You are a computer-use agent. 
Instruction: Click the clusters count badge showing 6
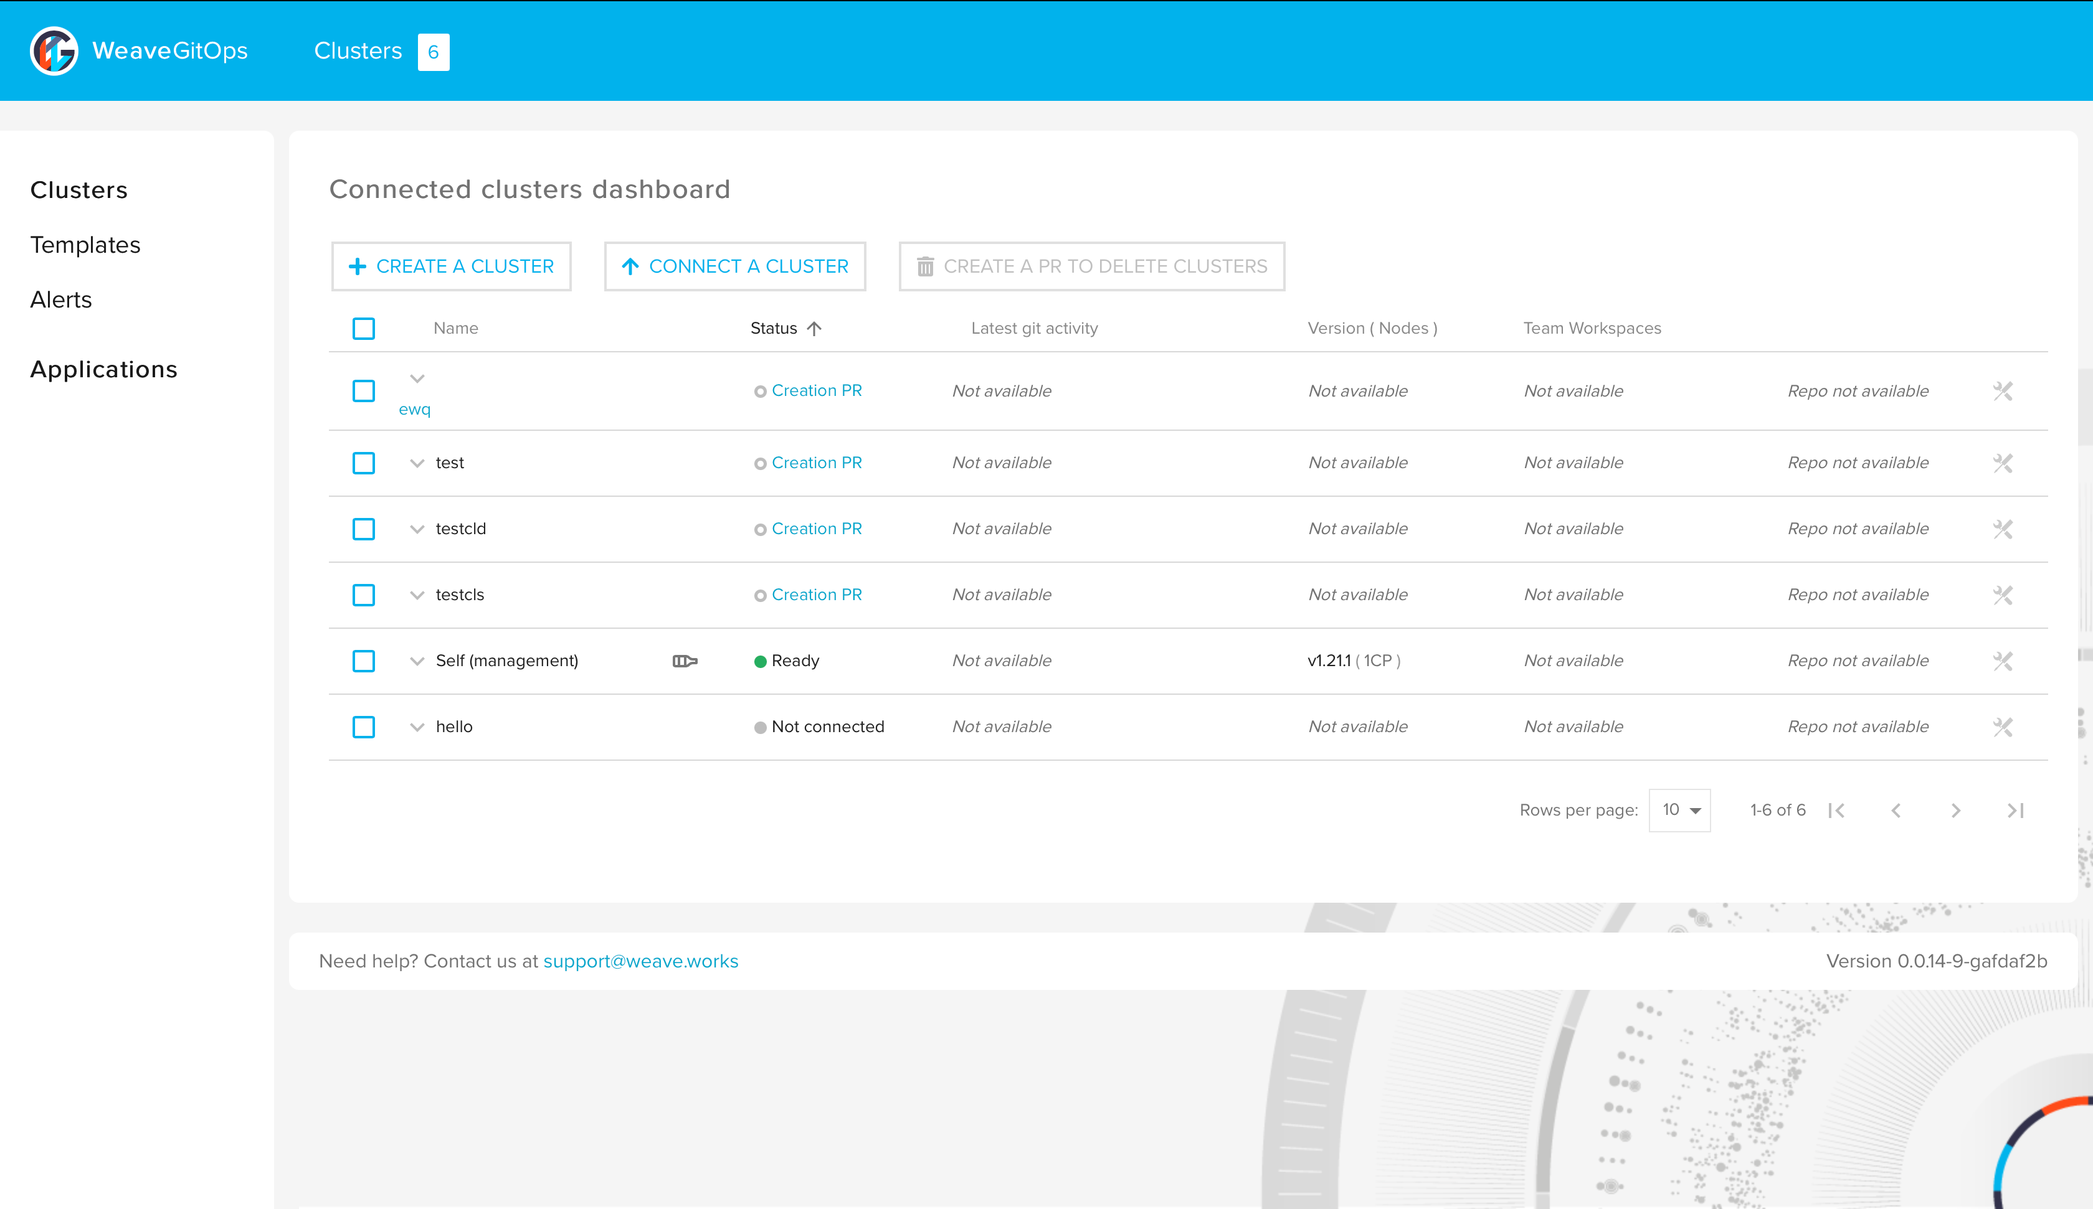pos(434,52)
